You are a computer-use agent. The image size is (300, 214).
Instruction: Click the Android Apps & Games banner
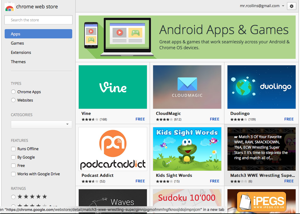[187, 37]
